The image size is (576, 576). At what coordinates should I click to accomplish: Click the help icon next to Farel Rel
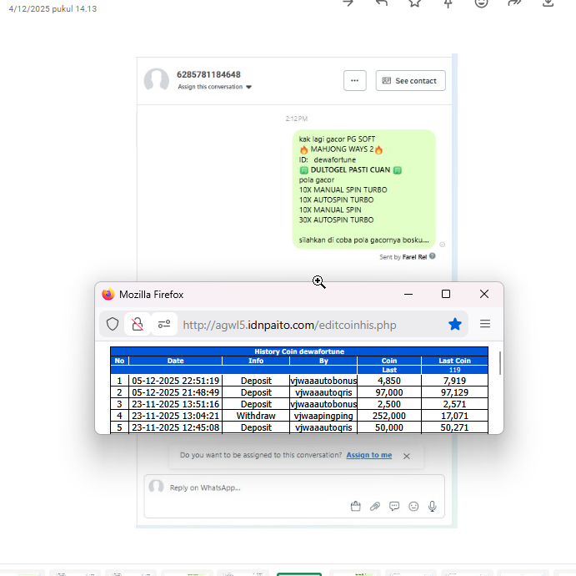433,256
